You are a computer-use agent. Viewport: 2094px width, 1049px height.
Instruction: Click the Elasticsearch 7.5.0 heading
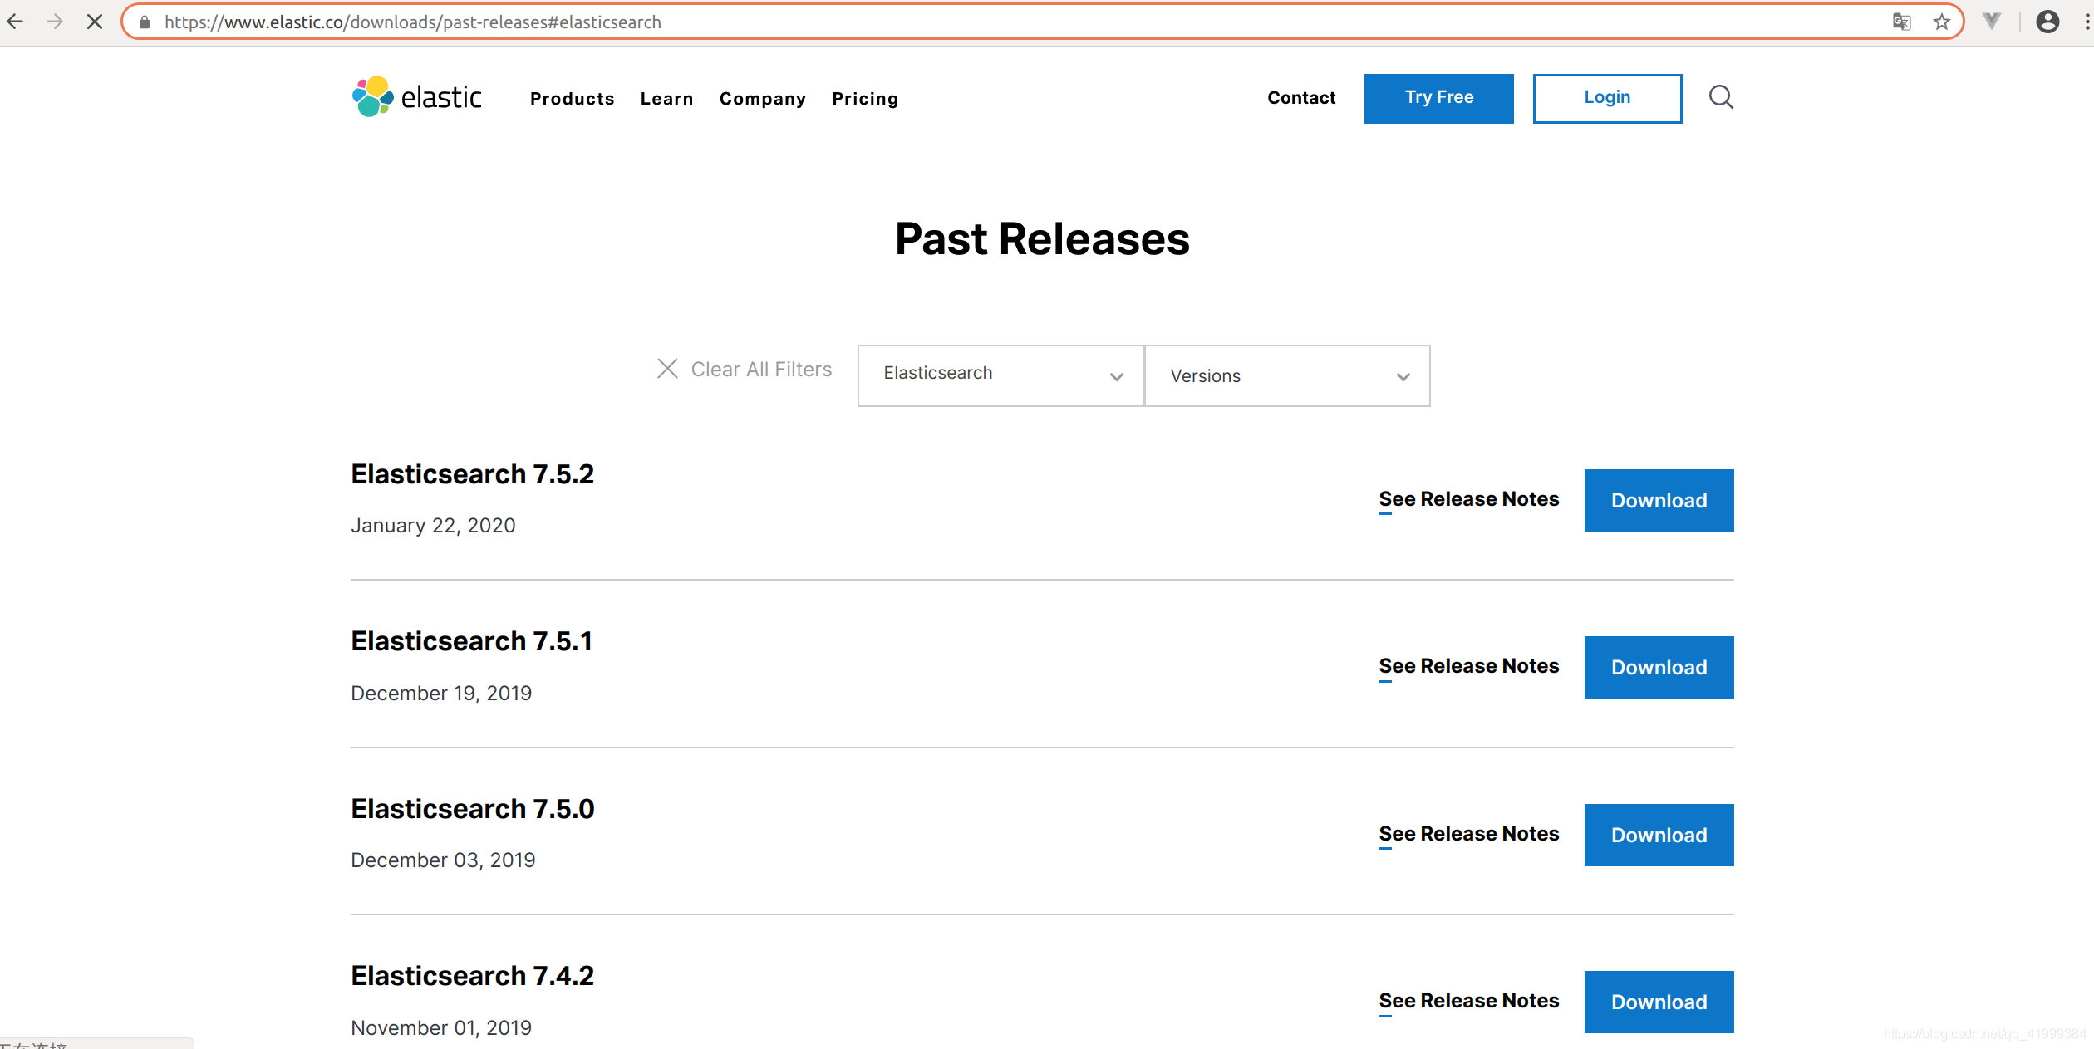[472, 809]
